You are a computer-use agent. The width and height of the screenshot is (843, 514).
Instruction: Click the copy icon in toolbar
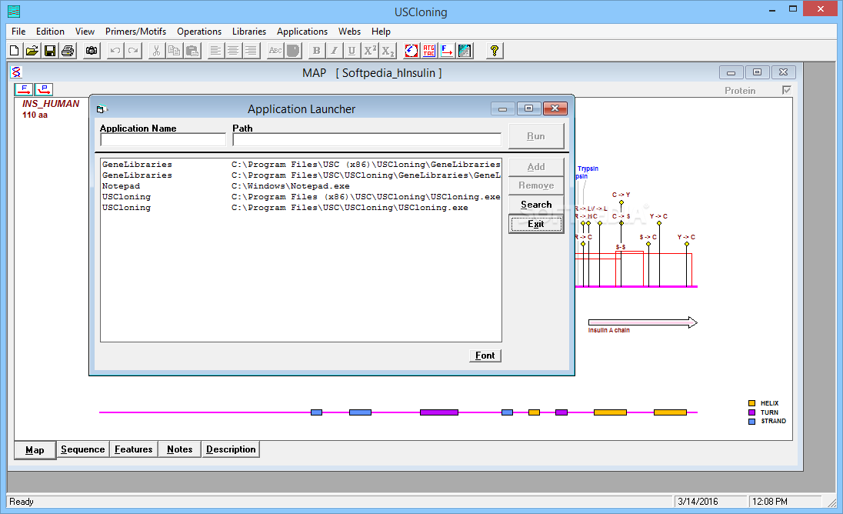click(x=174, y=51)
